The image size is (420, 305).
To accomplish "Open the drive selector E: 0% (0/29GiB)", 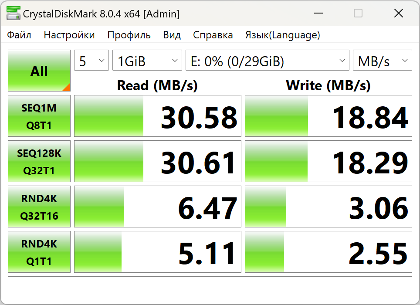I will click(x=268, y=60).
